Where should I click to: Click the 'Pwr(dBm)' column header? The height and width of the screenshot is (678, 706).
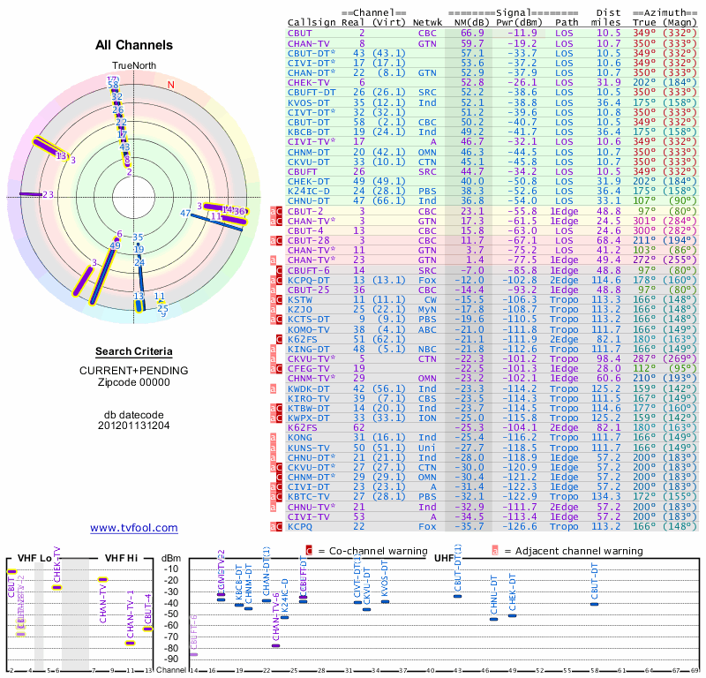pyautogui.click(x=519, y=23)
